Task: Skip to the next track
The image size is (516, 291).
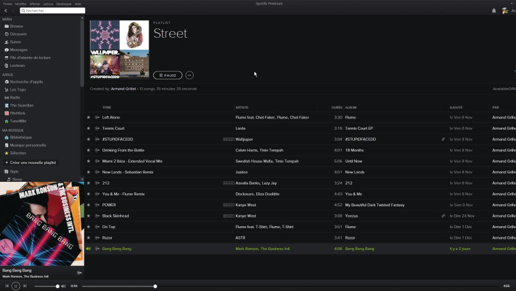Action: coord(24,286)
